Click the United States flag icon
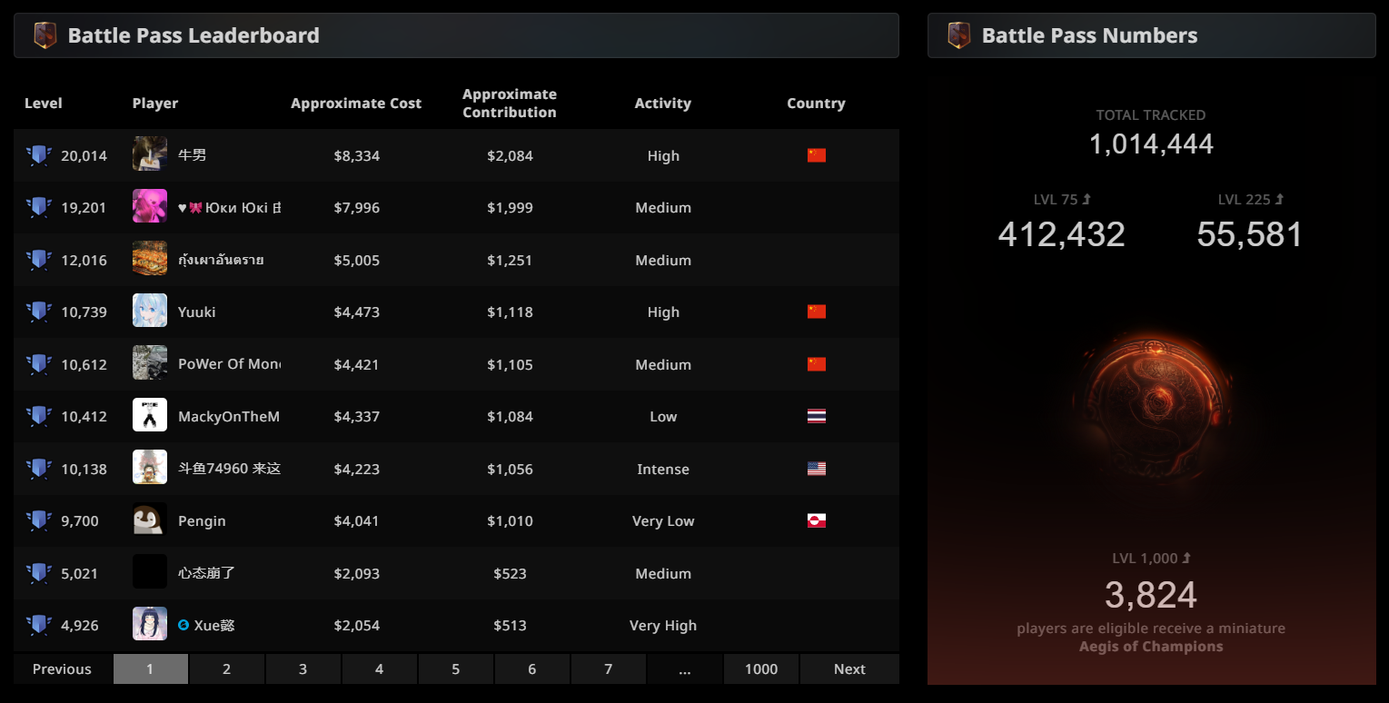Image resolution: width=1389 pixels, height=703 pixels. (817, 469)
